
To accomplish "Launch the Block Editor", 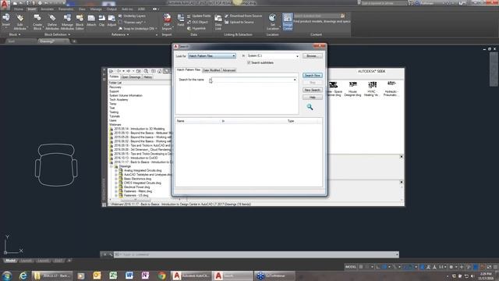I will (x=80, y=22).
